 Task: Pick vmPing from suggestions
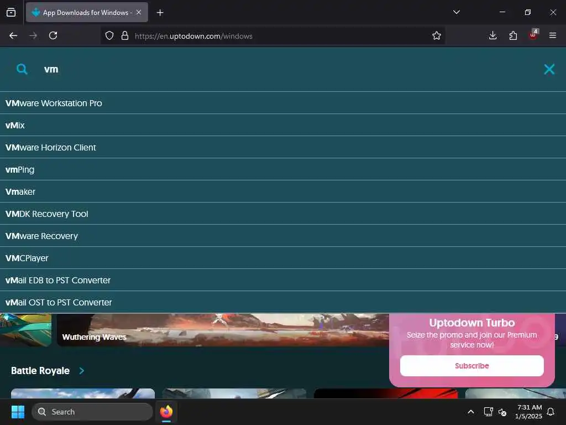[x=283, y=169]
